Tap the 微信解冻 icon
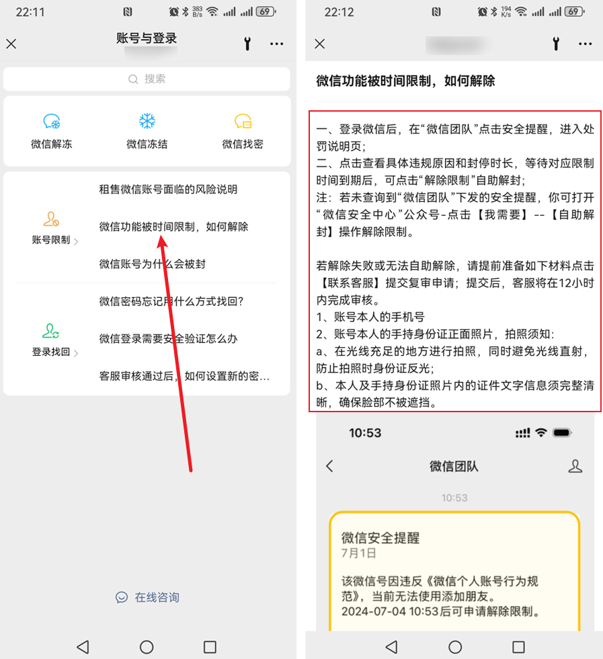 52,121
